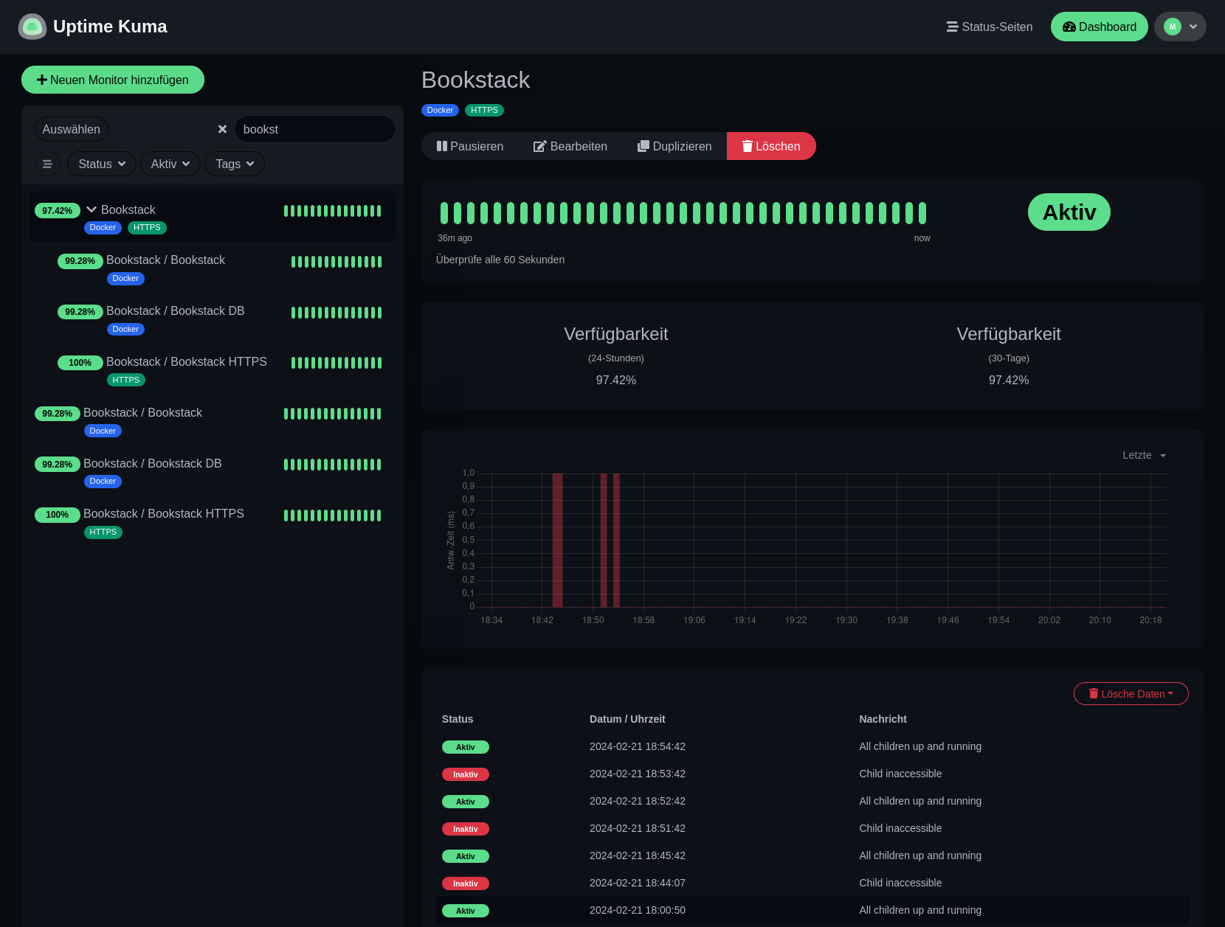Click the Nachricht column header
This screenshot has width=1225, height=927.
point(883,719)
